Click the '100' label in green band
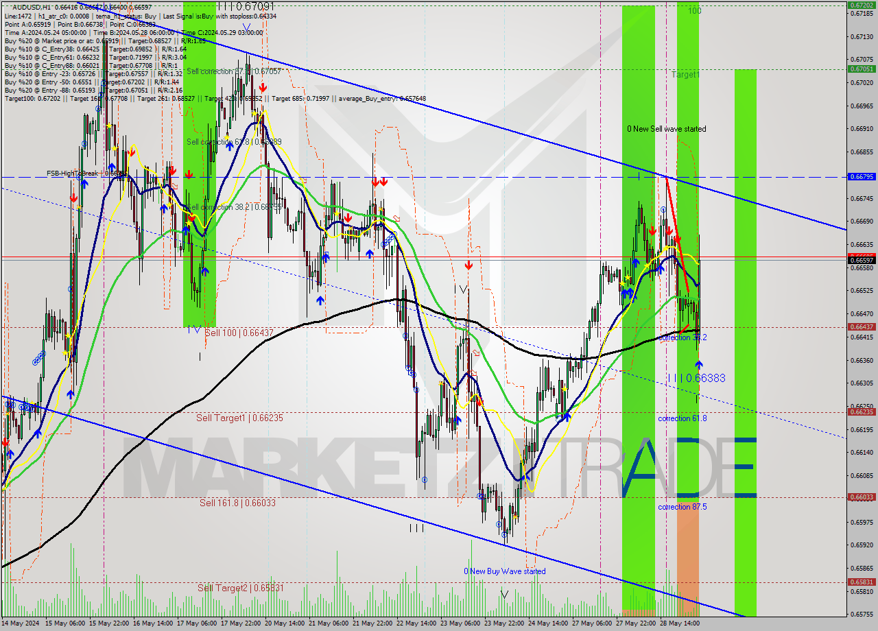Screen dimensions: 878x631 tap(694, 11)
